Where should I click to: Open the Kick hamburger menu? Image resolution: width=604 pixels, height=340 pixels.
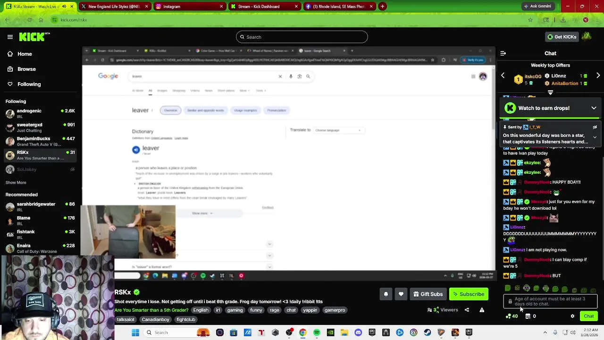pyautogui.click(x=10, y=37)
